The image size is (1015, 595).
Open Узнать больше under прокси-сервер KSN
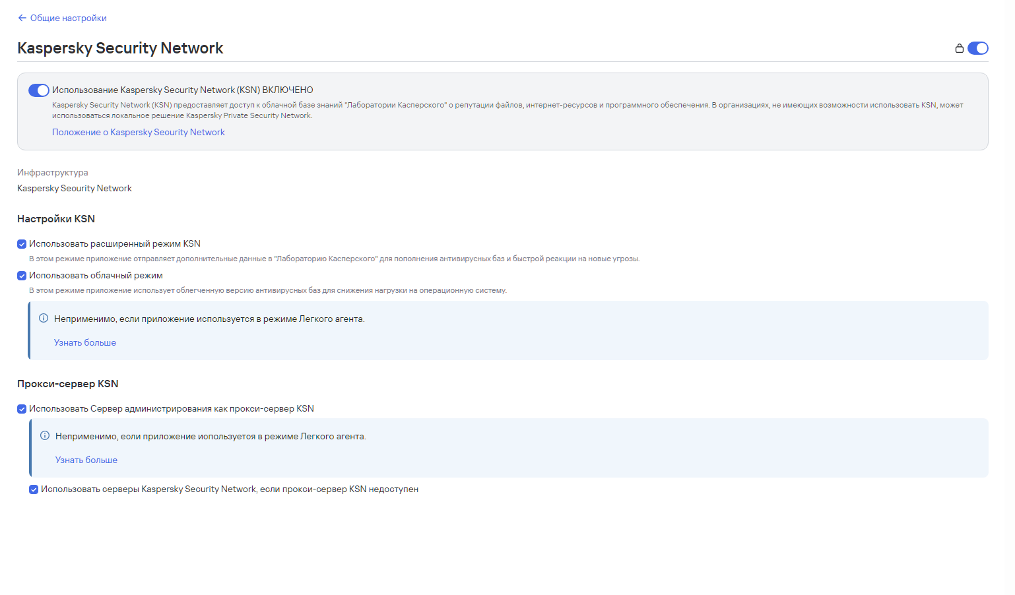coord(86,460)
